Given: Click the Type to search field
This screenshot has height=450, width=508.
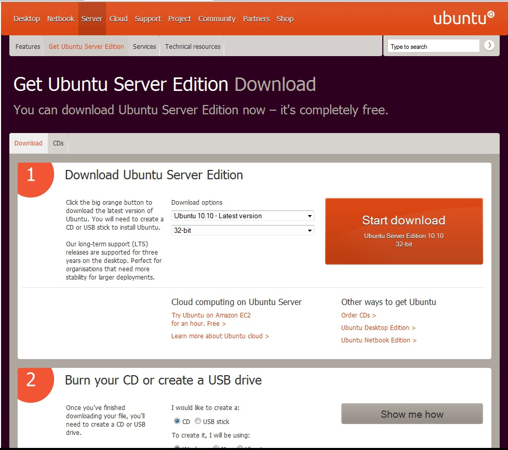Looking at the screenshot, I should tap(433, 46).
